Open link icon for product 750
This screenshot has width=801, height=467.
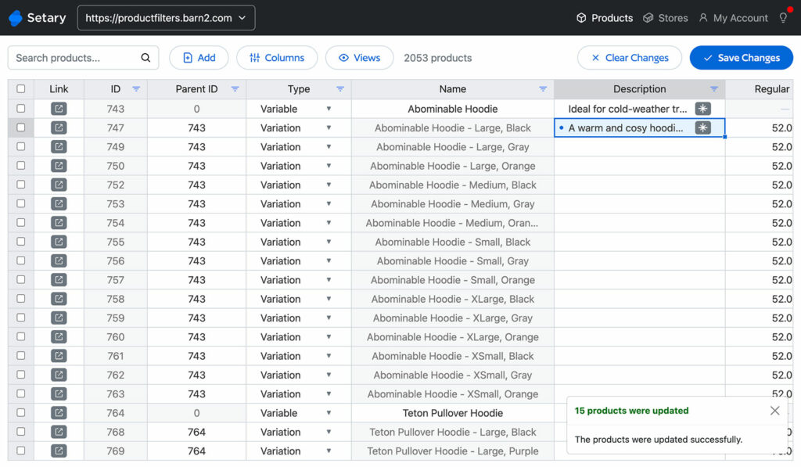(59, 166)
